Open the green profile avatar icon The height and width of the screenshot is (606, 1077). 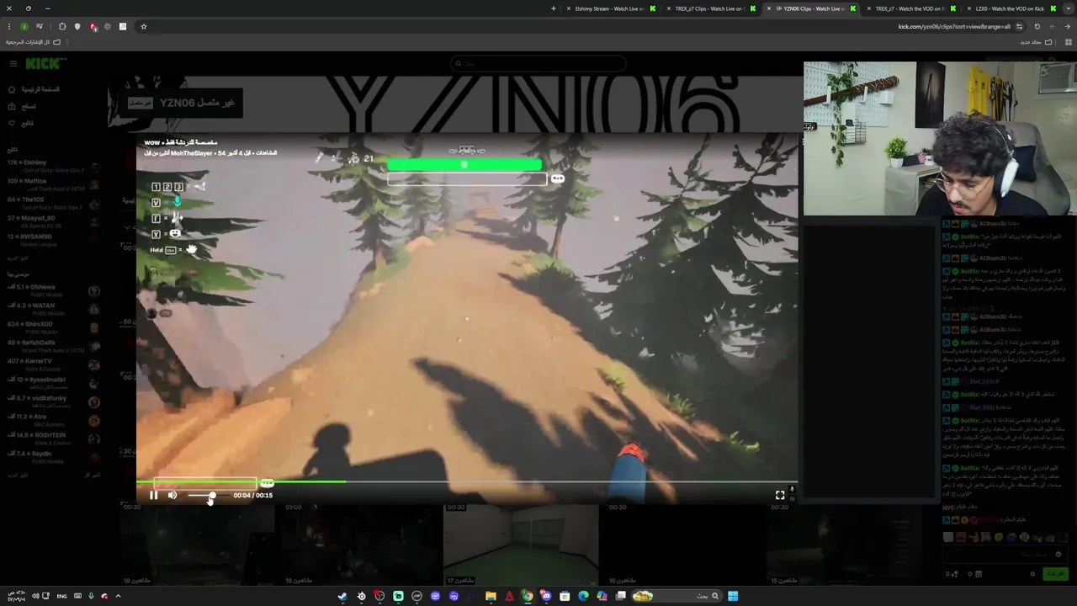24,26
